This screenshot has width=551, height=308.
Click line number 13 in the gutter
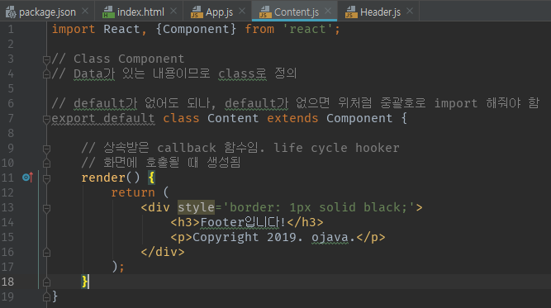coord(7,207)
